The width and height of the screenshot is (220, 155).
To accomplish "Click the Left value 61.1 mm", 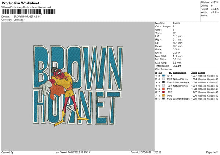I will pos(177,36).
